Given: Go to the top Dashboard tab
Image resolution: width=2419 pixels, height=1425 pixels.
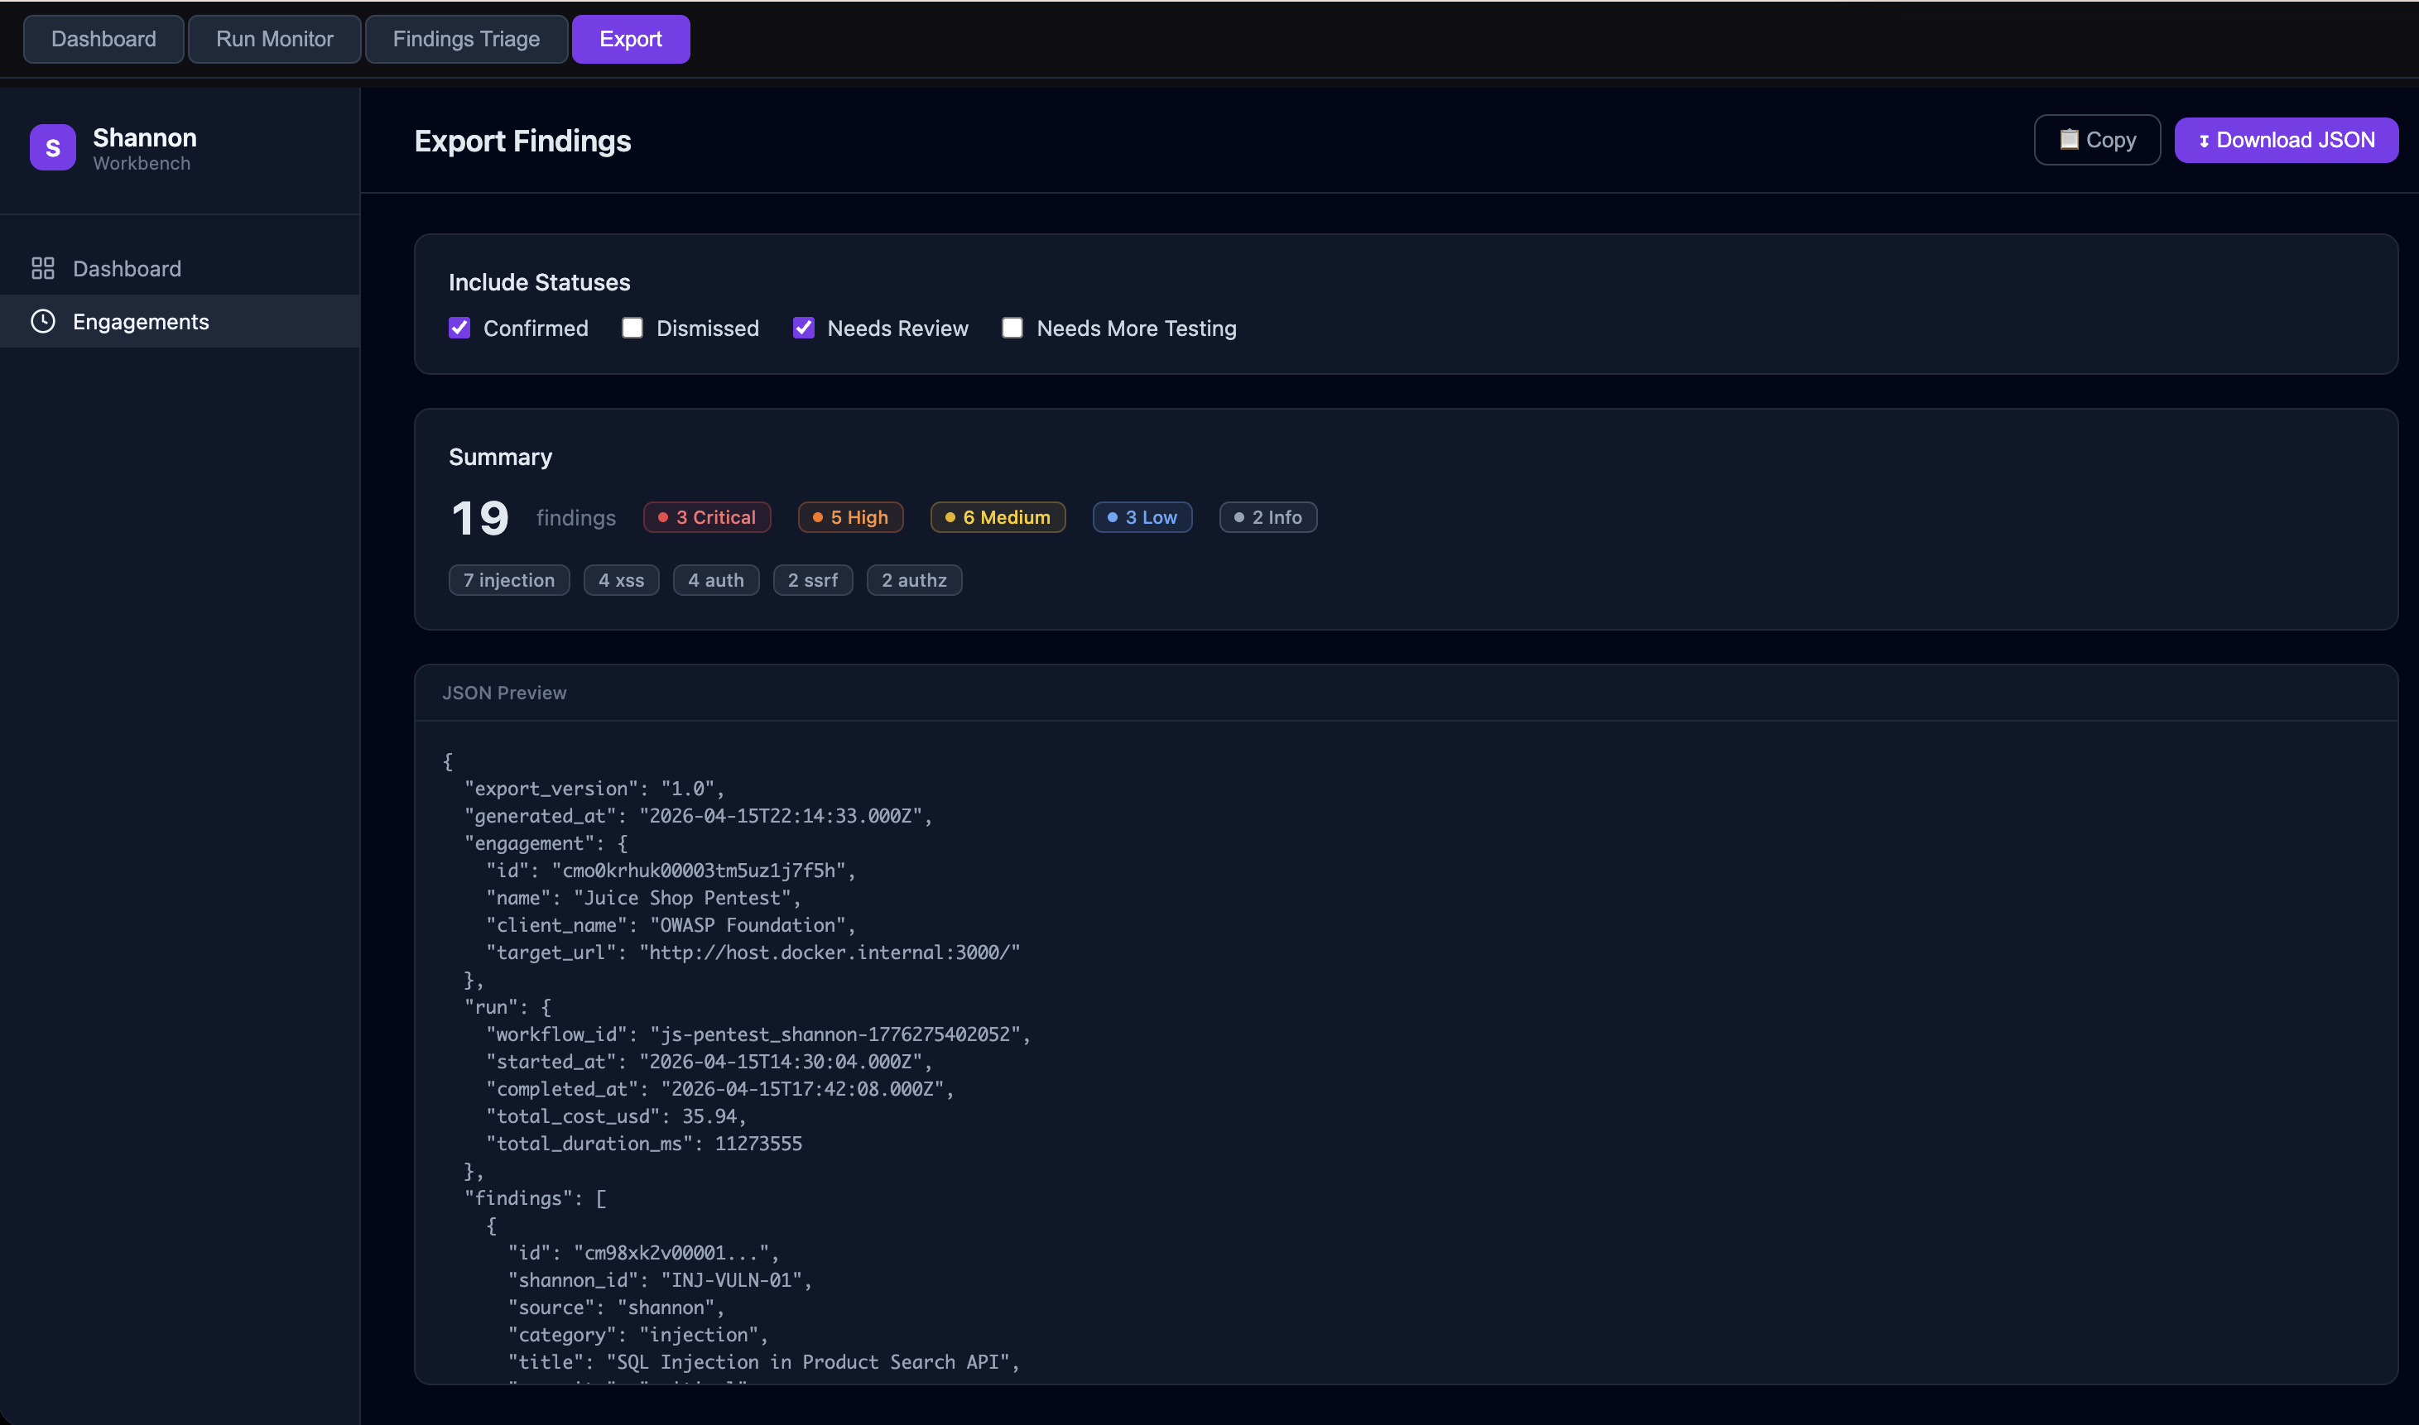Looking at the screenshot, I should pyautogui.click(x=103, y=40).
